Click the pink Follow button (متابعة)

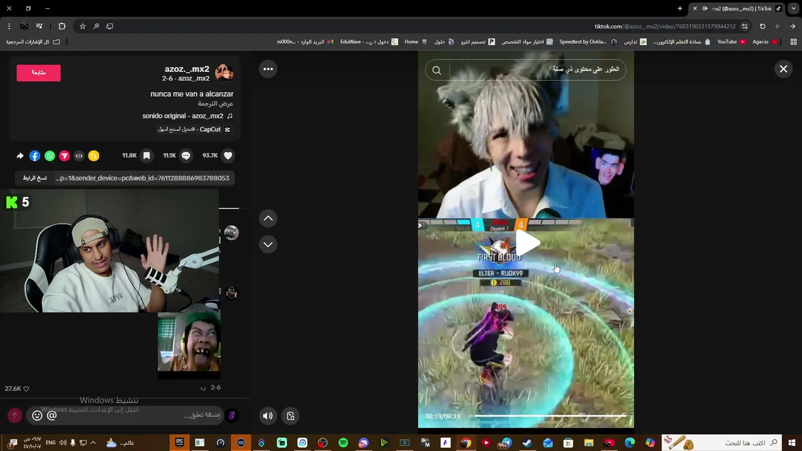pos(39,73)
